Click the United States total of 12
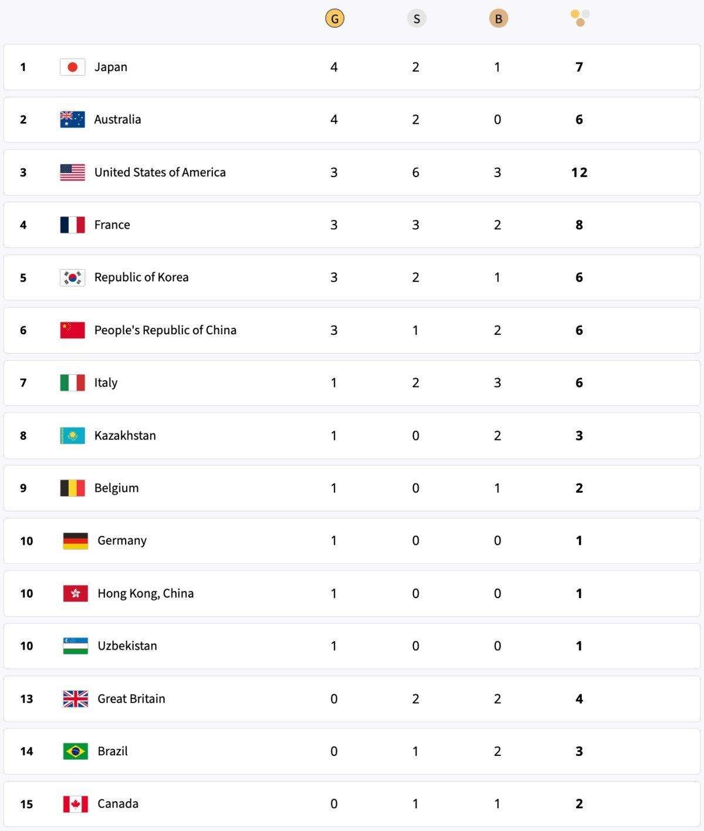The image size is (704, 831). click(x=579, y=172)
